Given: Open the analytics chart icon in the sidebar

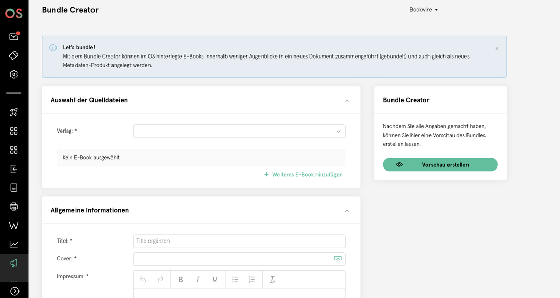Looking at the screenshot, I should pos(13,244).
